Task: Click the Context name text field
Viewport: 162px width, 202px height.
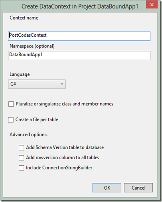Action: pyautogui.click(x=79, y=36)
